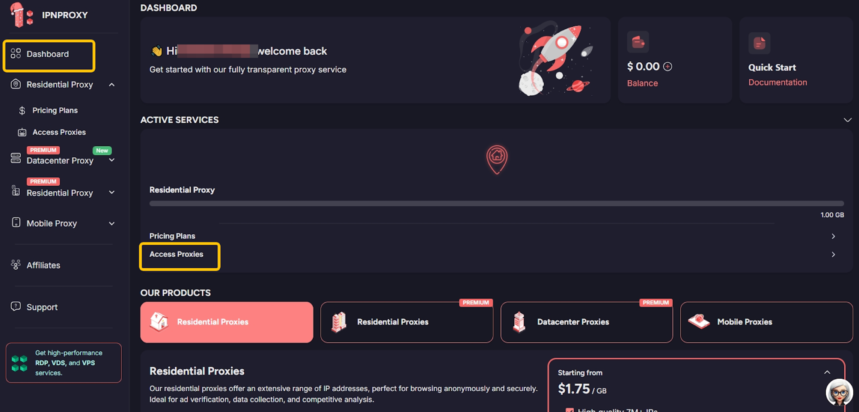The height and width of the screenshot is (412, 859).
Task: Open Pricing Plans from sidebar
Action: pos(55,110)
